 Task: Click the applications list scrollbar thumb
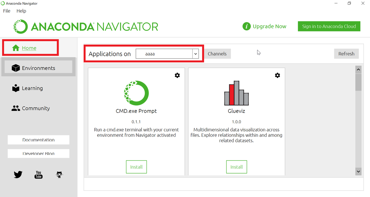(358, 82)
